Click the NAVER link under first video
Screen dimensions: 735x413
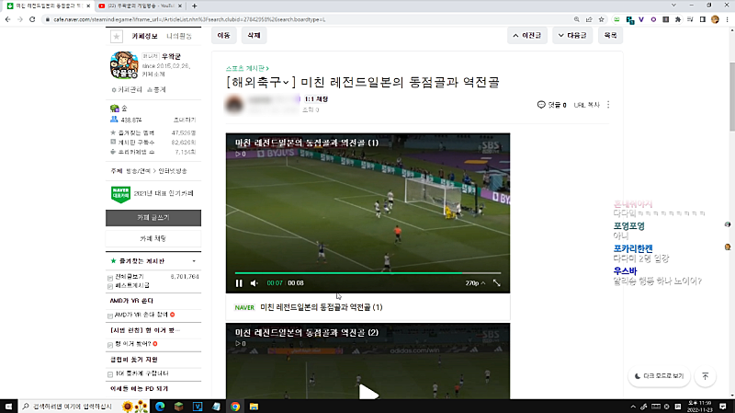point(244,307)
